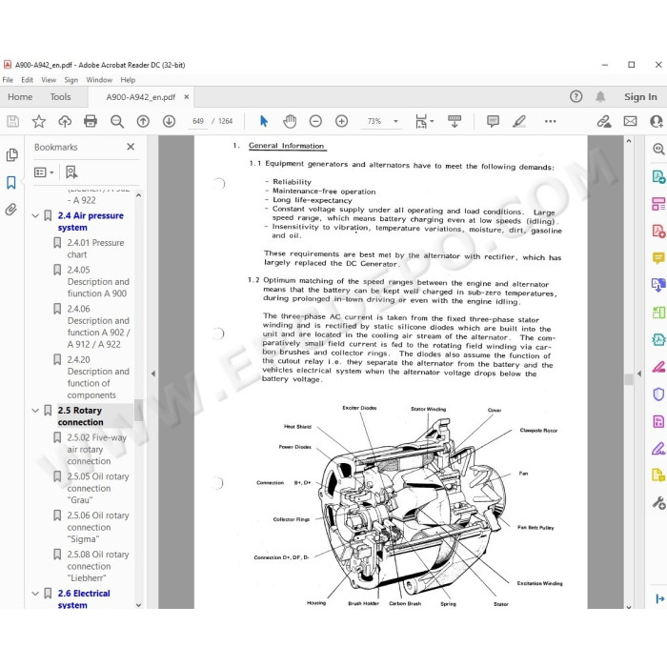Enable scrolling mode toolbar icon
Image resolution: width=667 pixels, height=667 pixels.
tap(455, 121)
